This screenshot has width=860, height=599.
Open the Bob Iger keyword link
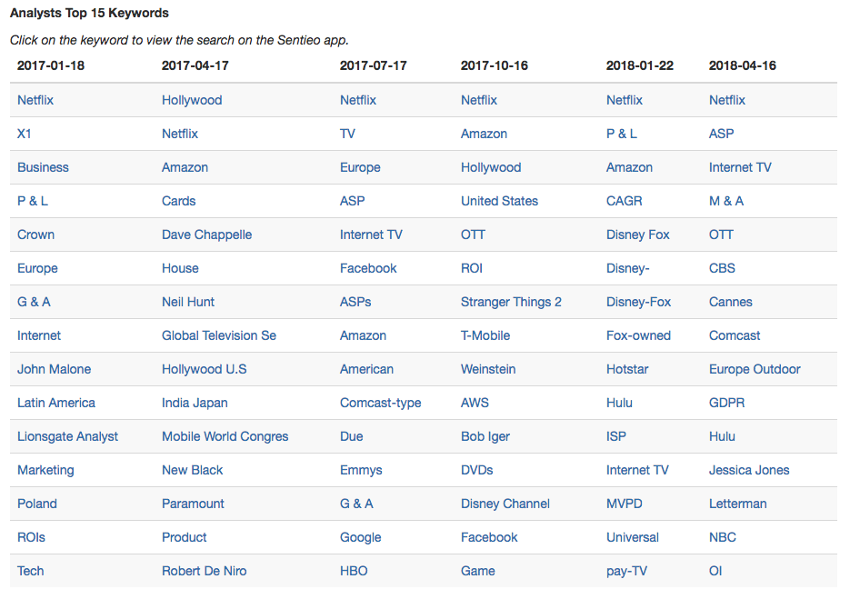click(485, 436)
